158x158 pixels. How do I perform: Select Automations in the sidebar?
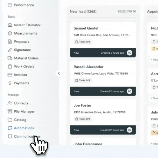pyautogui.click(x=24, y=128)
